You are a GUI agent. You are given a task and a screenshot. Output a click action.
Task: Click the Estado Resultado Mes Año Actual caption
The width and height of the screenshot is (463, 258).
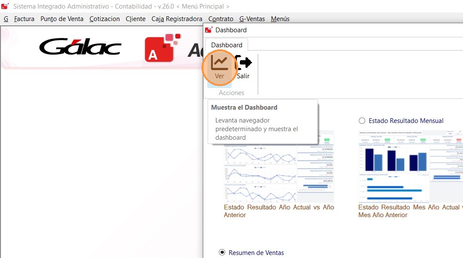point(411,211)
